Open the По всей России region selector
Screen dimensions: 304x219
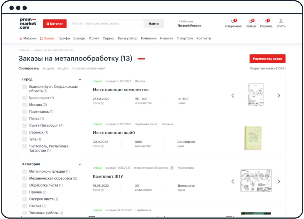point(190,25)
